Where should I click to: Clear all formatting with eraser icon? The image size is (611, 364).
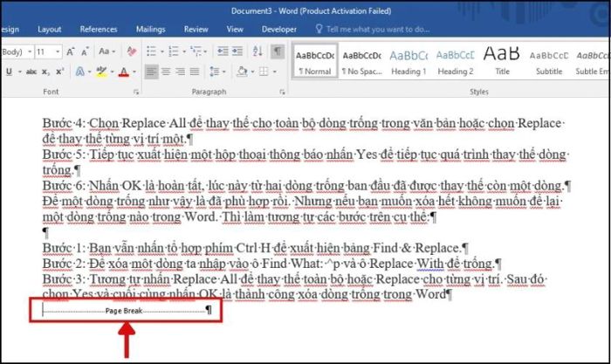[x=132, y=52]
